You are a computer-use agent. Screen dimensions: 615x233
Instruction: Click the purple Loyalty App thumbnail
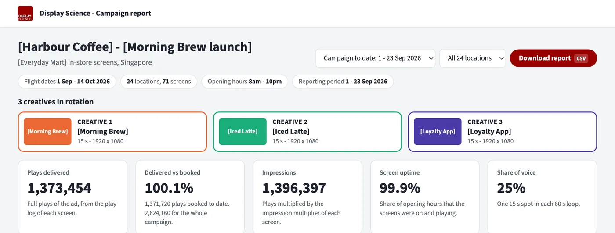click(x=438, y=132)
